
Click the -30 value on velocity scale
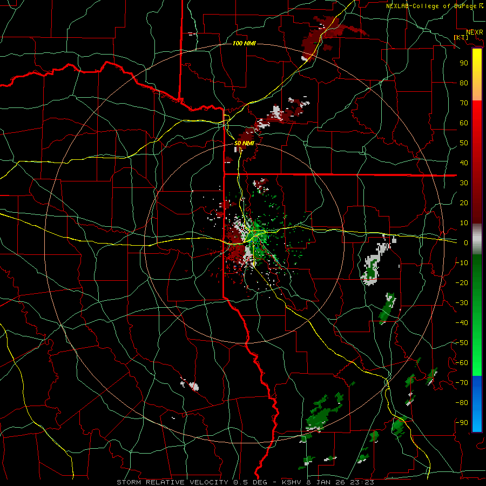point(462,303)
